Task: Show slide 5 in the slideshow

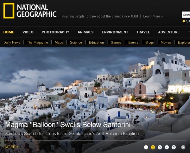Action: click(174, 147)
